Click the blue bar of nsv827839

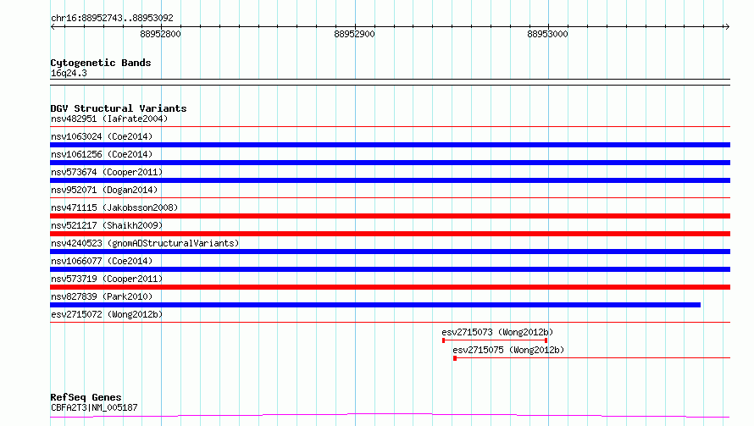375,305
